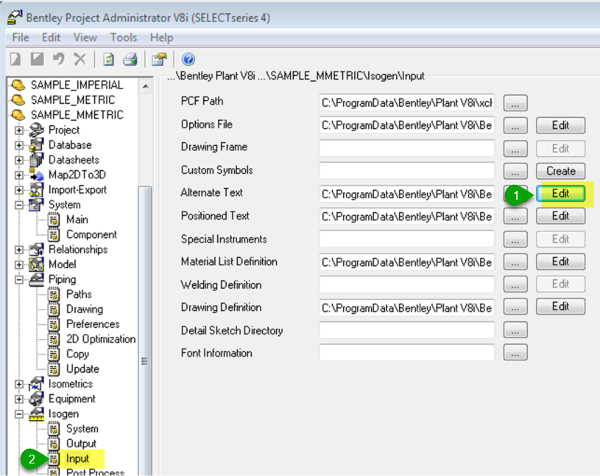Click the Bentley Project Administrator title icon
The height and width of the screenshot is (476, 600).
pyautogui.click(x=15, y=18)
